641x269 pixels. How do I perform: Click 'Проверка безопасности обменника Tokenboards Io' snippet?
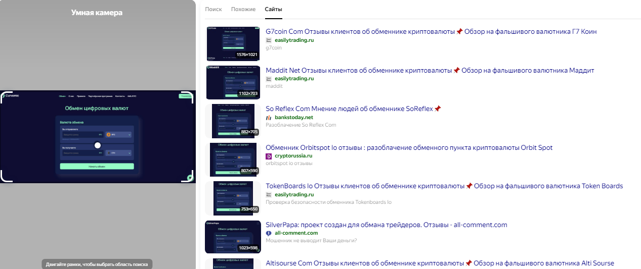(x=328, y=202)
